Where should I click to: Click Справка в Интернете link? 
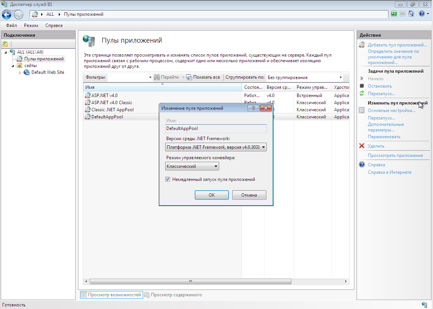(x=390, y=172)
